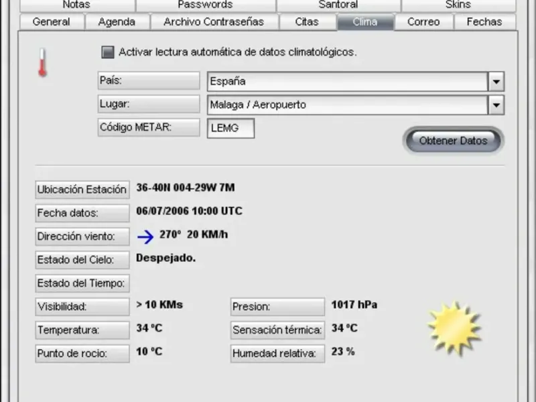Click the Estado del Tiempo label

coord(82,283)
